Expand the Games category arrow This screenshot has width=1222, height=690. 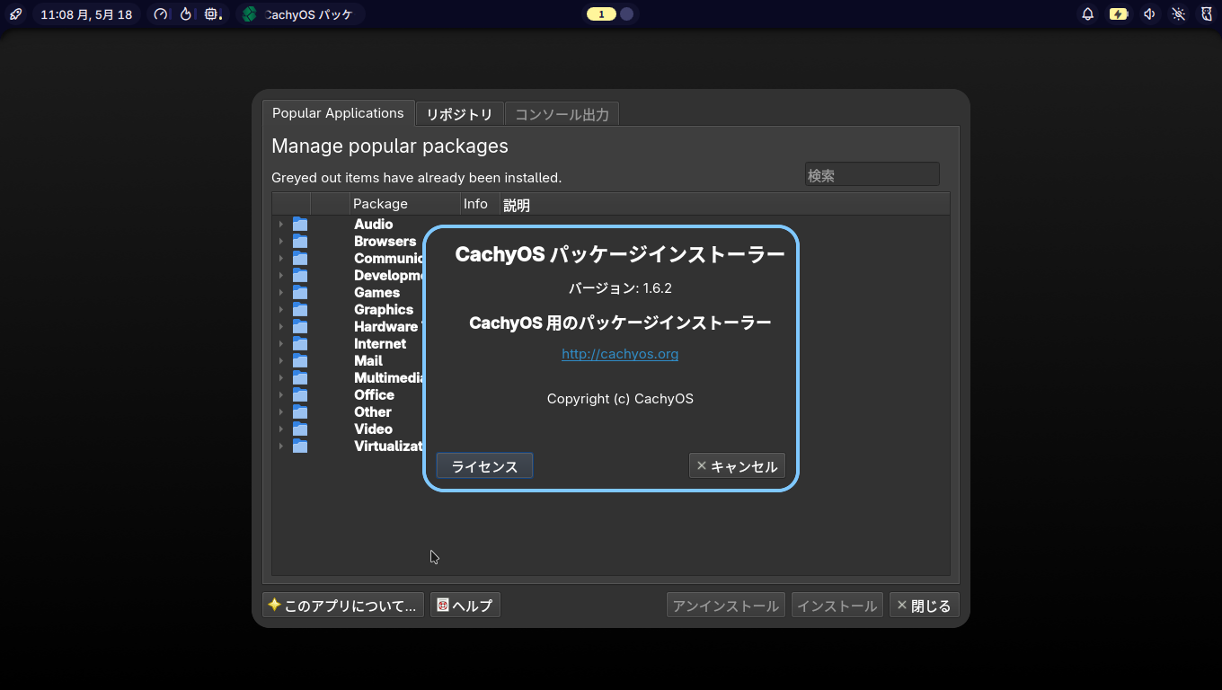click(281, 293)
